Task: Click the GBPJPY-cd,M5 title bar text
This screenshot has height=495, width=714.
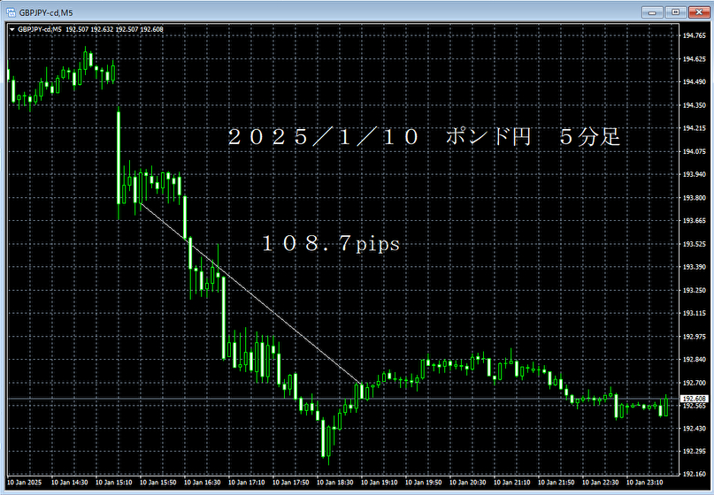Action: pyautogui.click(x=43, y=11)
